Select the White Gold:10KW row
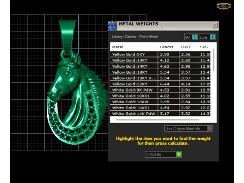Image resolution: width=244 pixels, height=183 pixels. coord(160,102)
